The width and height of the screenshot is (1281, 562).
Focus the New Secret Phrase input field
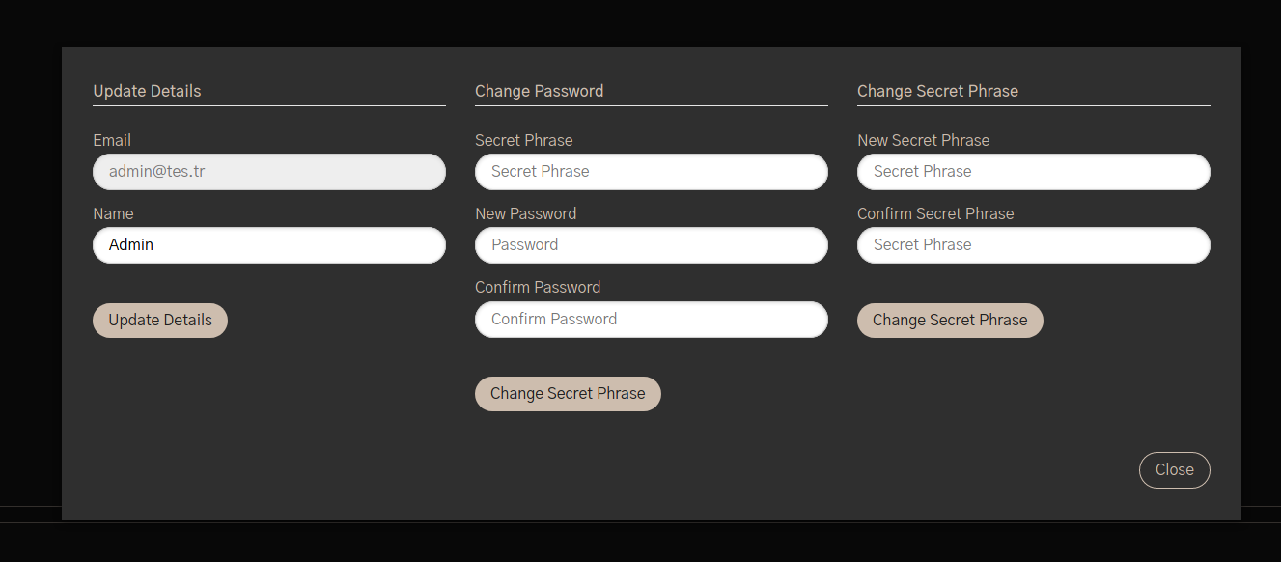tap(1034, 172)
